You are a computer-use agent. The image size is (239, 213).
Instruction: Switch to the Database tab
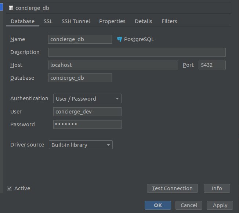[22, 21]
